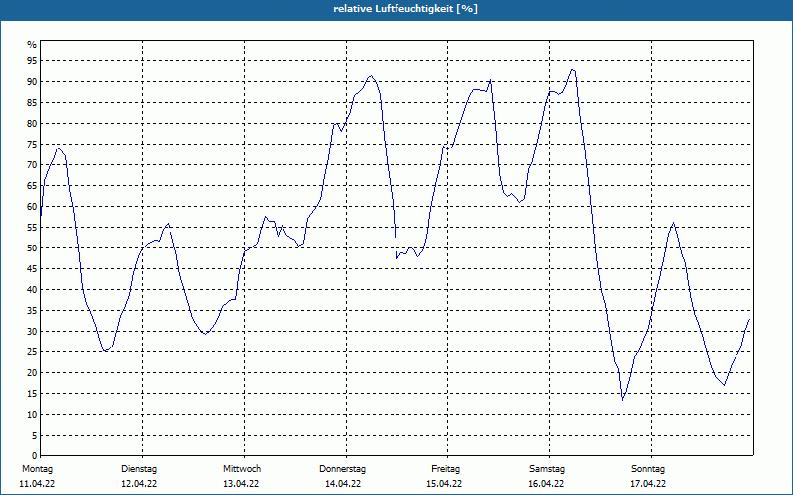The image size is (793, 495).
Task: Click the '14.04.22' date label
Action: click(343, 484)
